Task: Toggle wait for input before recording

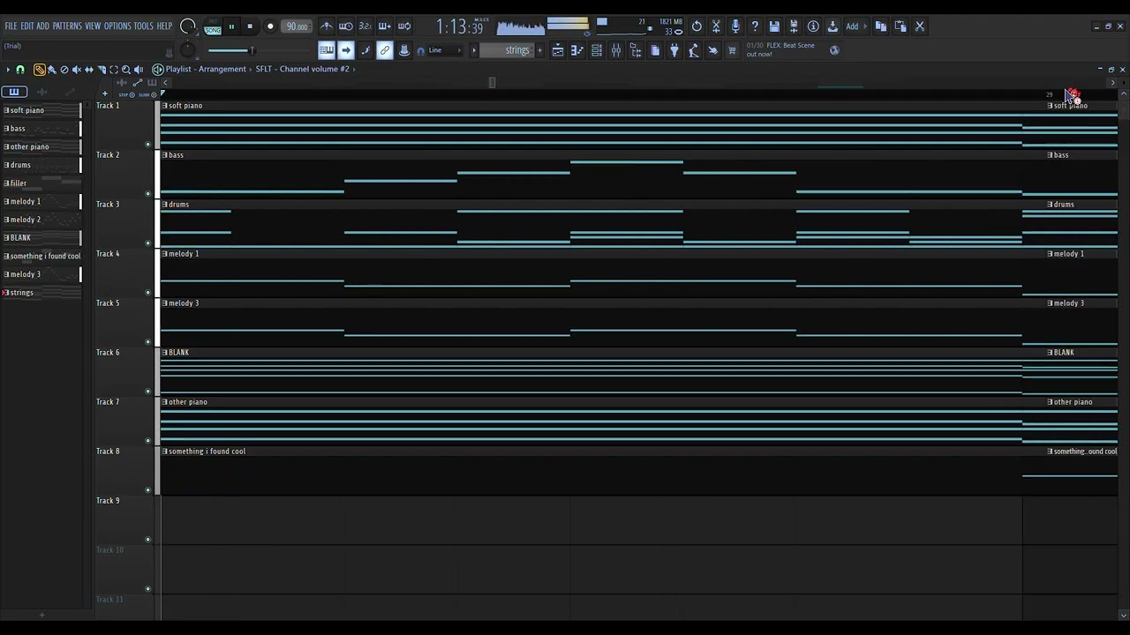Action: (x=346, y=26)
